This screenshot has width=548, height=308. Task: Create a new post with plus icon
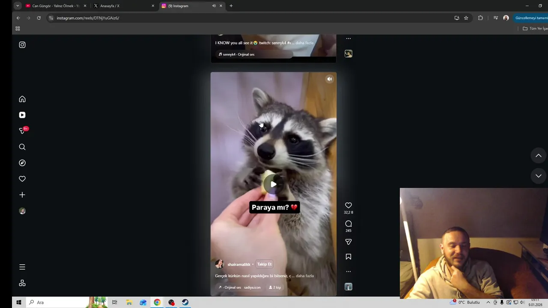click(x=22, y=195)
